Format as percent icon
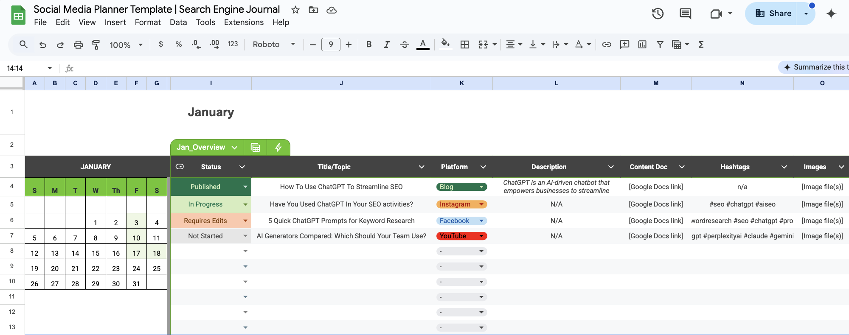This screenshot has height=335, width=849. click(179, 44)
